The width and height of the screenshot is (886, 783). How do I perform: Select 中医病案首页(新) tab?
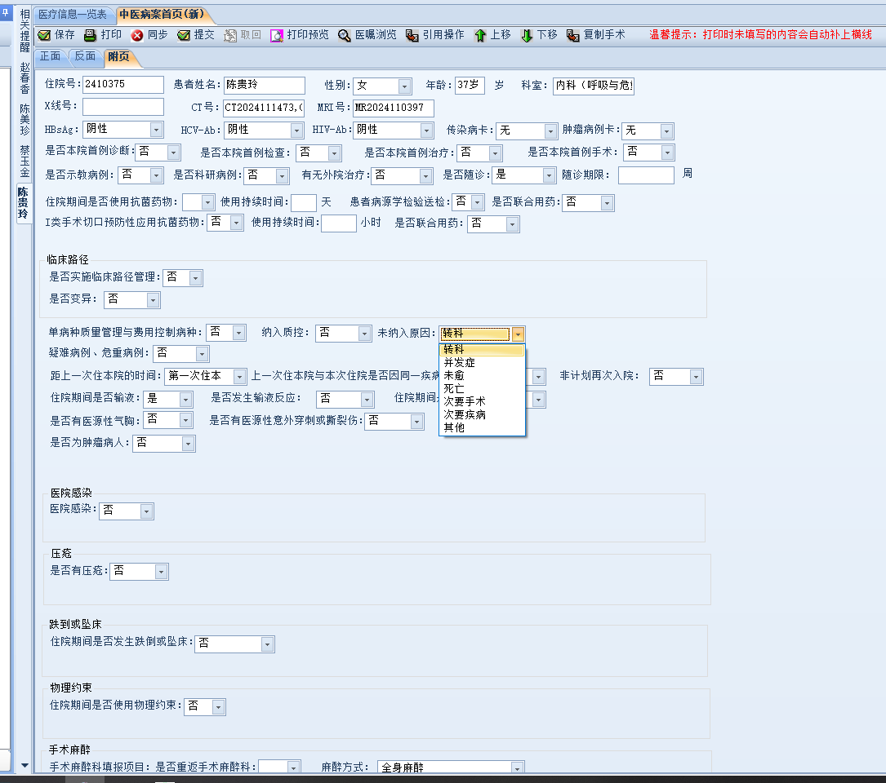click(162, 14)
